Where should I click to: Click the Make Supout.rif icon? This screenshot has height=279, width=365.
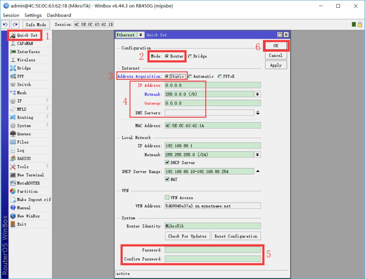click(13, 200)
